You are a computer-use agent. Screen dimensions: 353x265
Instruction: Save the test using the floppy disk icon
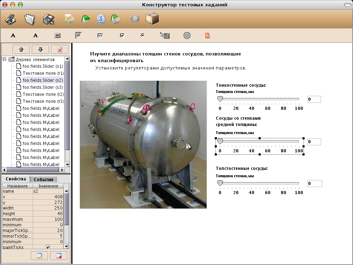49,19
